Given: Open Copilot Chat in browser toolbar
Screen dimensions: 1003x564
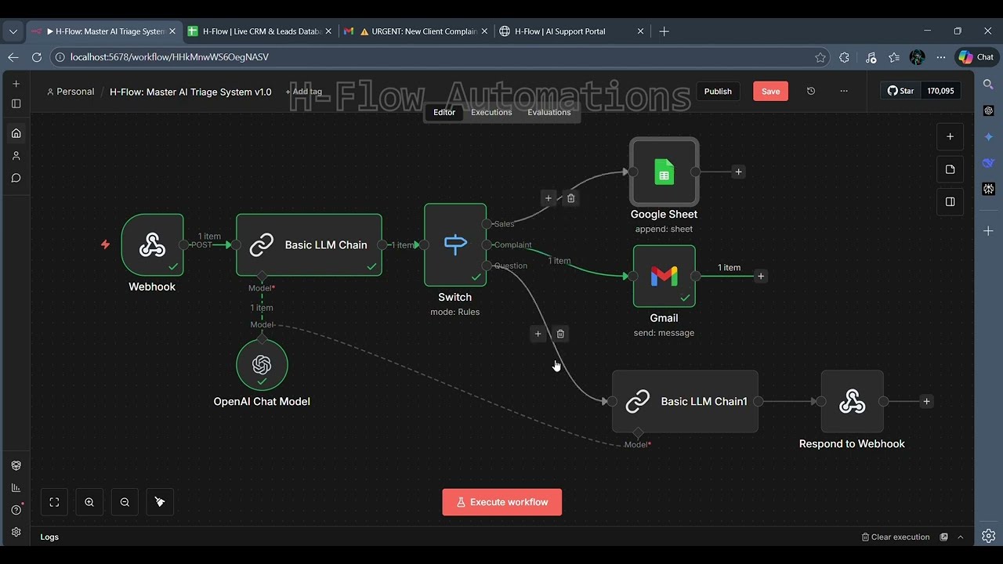Looking at the screenshot, I should (x=976, y=57).
